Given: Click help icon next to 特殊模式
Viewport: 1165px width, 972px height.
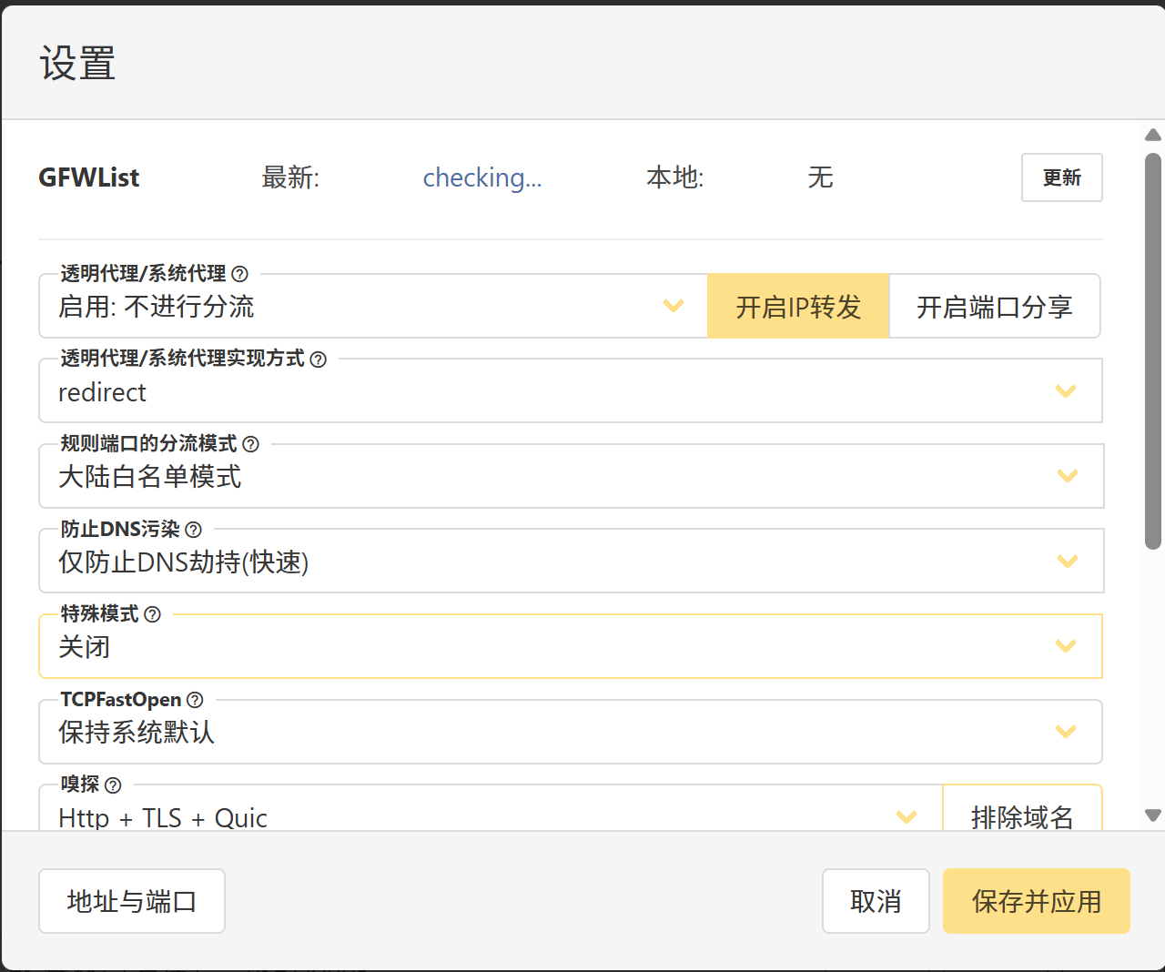Looking at the screenshot, I should (152, 614).
